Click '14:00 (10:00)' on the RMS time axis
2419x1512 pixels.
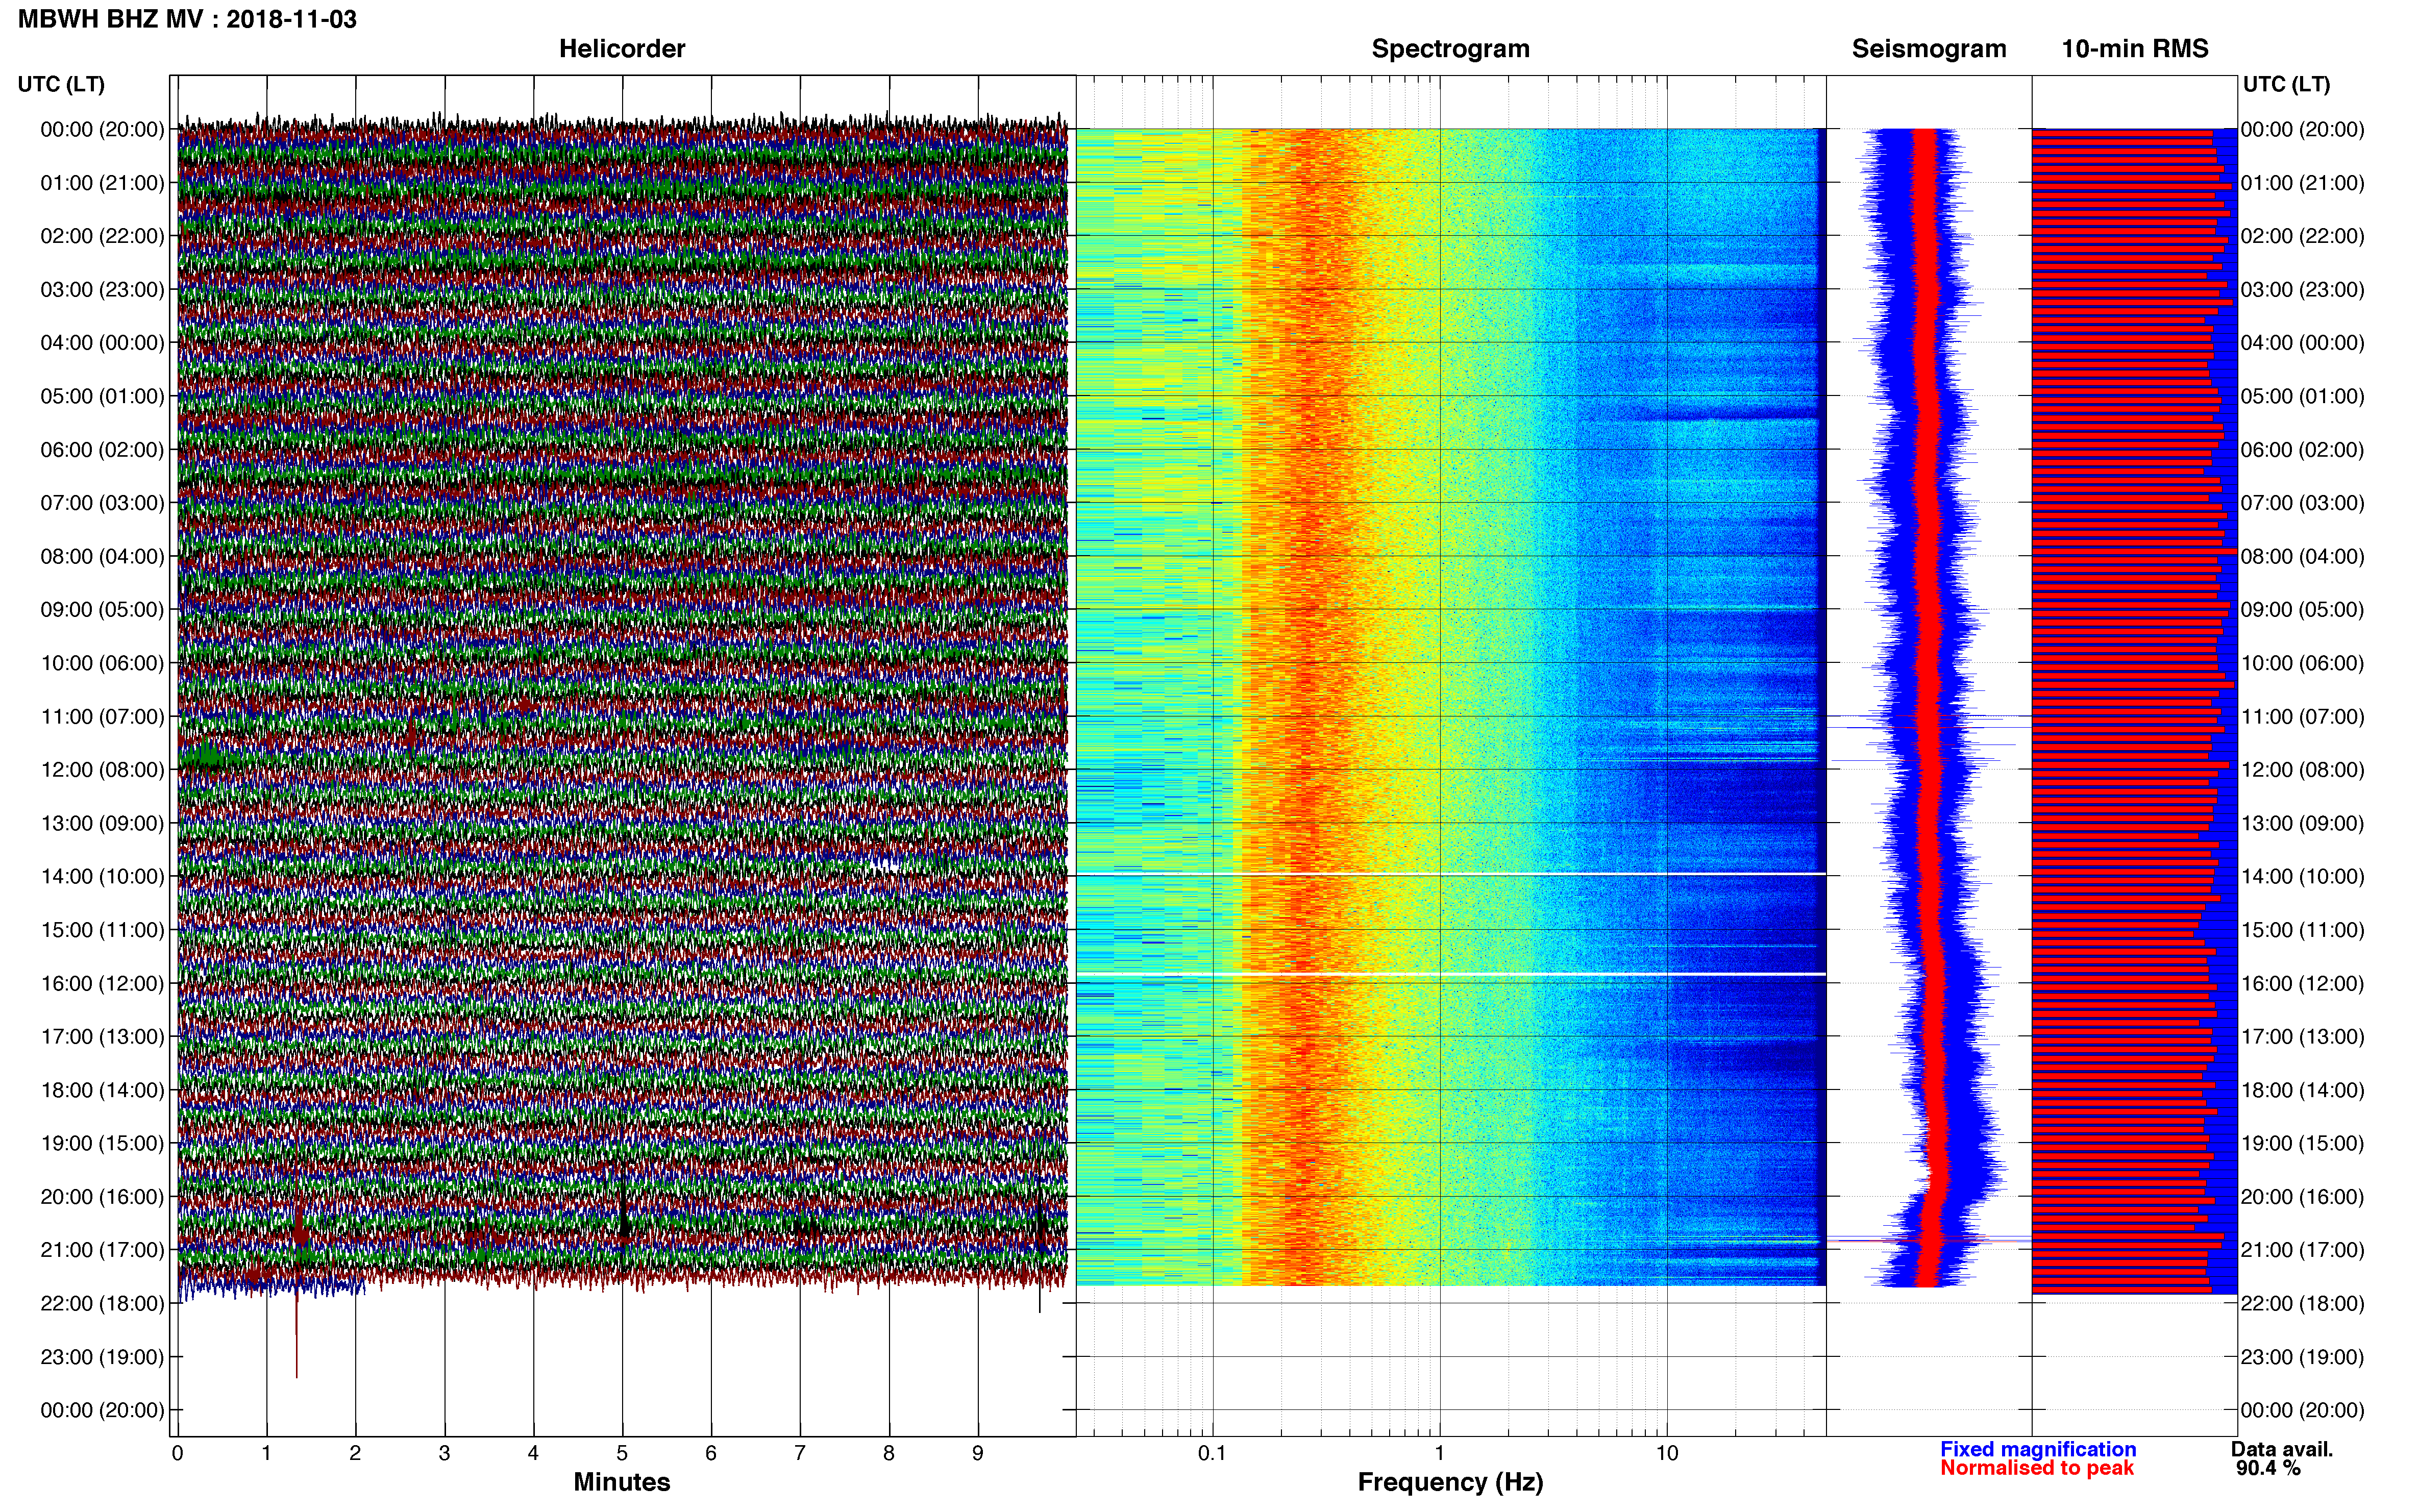click(x=2302, y=877)
